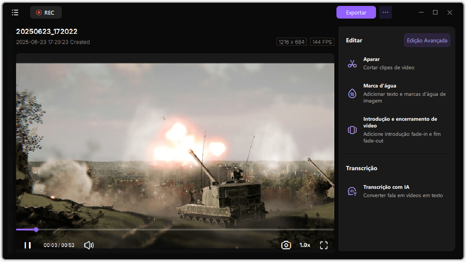Click the video progress slider handle
This screenshot has height=262, width=466.
coord(36,230)
